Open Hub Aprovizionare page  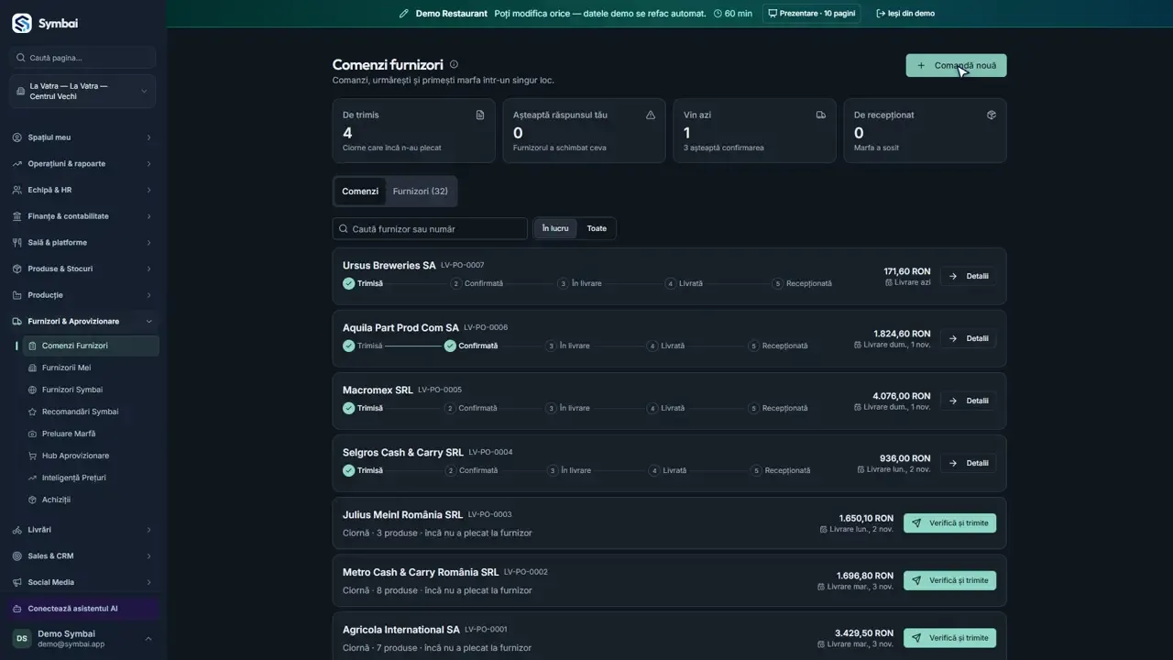pyautogui.click(x=90, y=456)
